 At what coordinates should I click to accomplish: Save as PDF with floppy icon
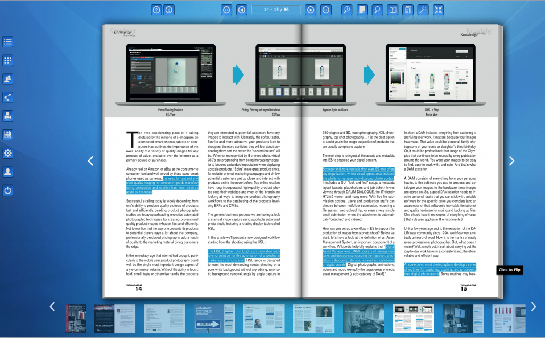coord(7,135)
